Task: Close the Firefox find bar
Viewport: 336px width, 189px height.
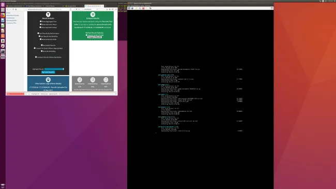Action: click(116, 94)
